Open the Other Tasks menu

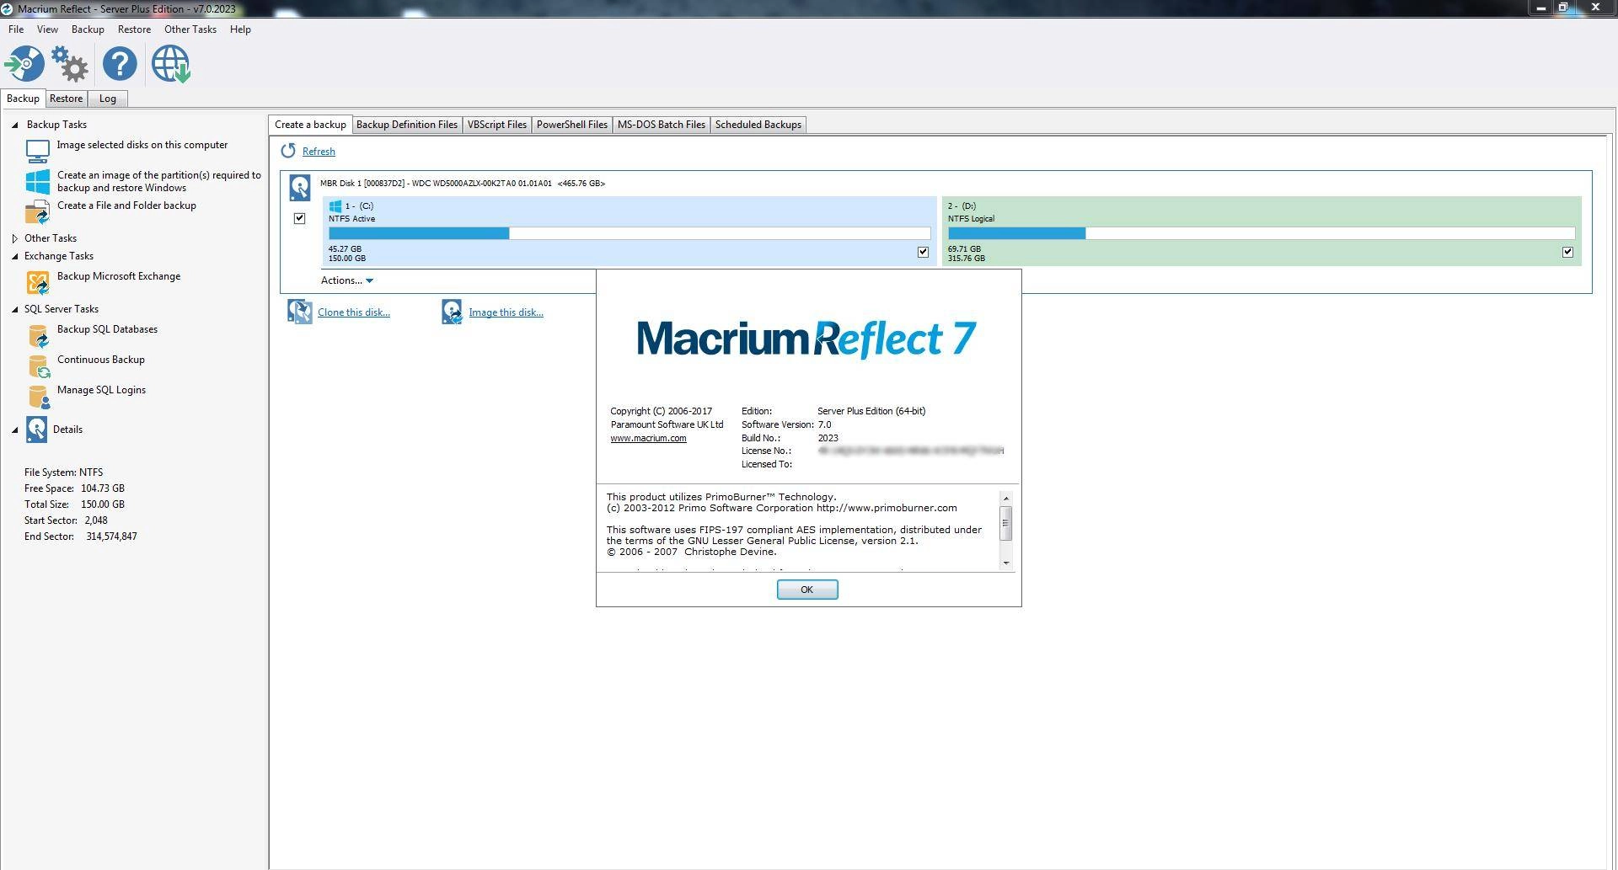tap(190, 29)
